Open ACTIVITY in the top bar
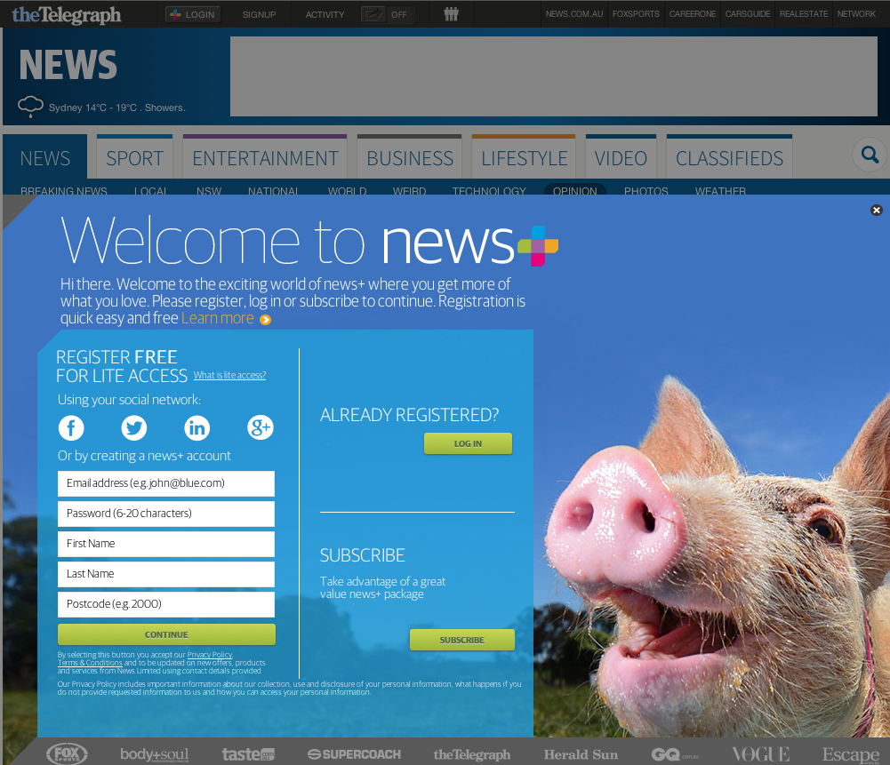Screen dimensions: 890x765 pos(325,14)
